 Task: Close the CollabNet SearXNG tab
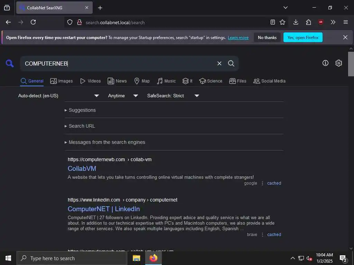[x=87, y=8]
